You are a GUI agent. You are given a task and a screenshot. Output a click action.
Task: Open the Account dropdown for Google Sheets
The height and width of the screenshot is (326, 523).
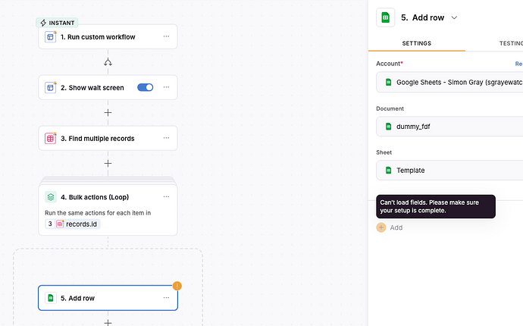[x=451, y=82]
